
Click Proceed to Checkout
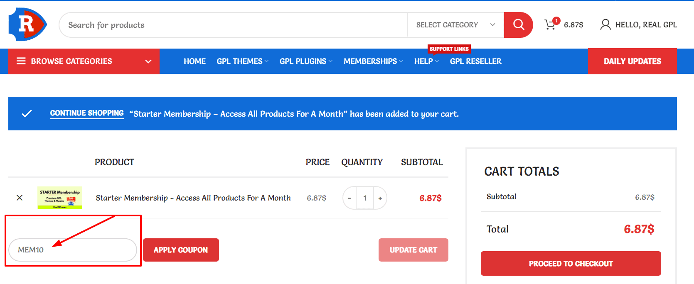click(571, 263)
